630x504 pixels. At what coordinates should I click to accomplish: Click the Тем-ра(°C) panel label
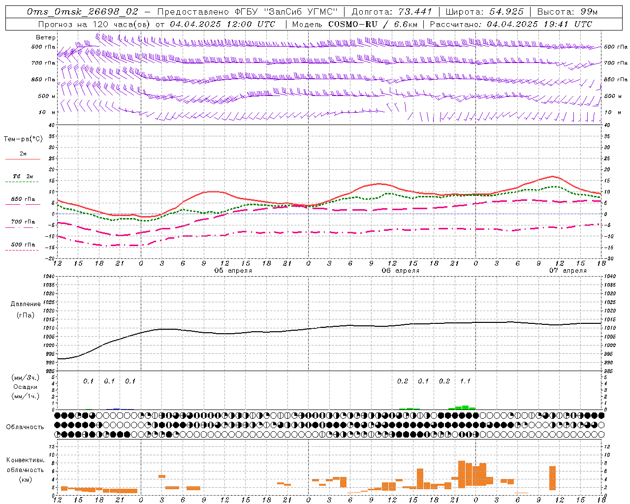pos(23,139)
